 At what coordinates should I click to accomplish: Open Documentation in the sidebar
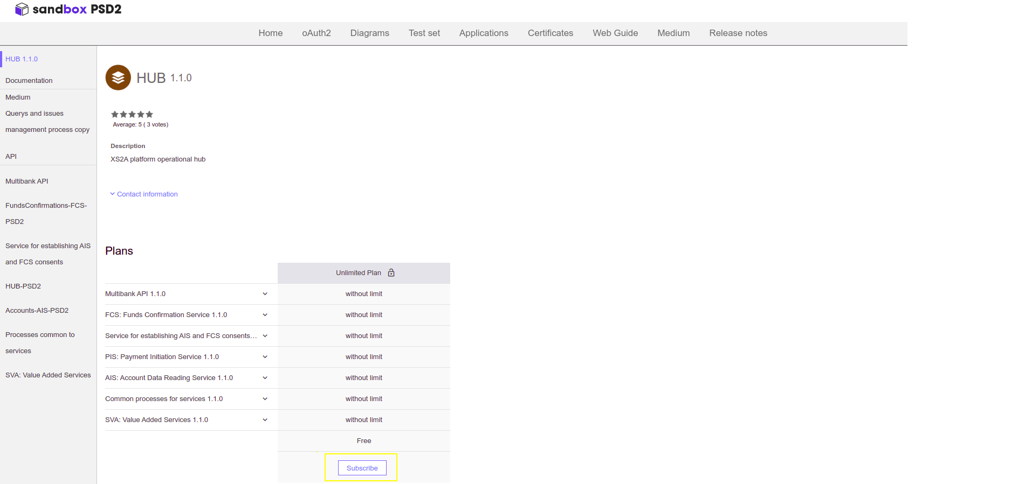point(29,81)
